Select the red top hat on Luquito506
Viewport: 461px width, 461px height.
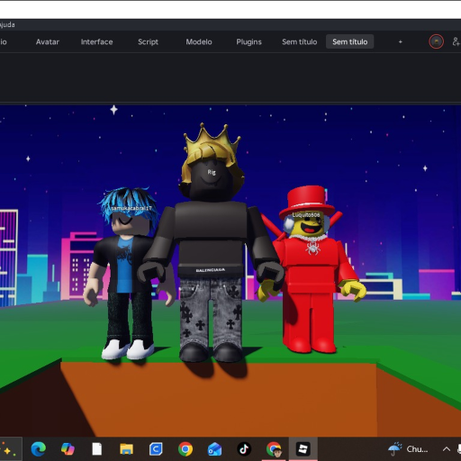coord(306,202)
